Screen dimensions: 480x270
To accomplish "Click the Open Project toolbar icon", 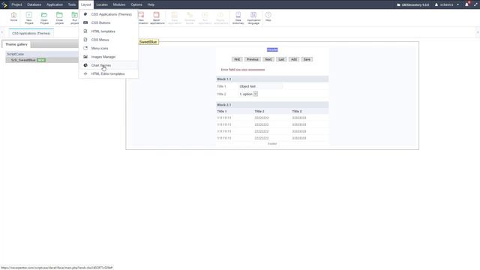I will (44, 18).
